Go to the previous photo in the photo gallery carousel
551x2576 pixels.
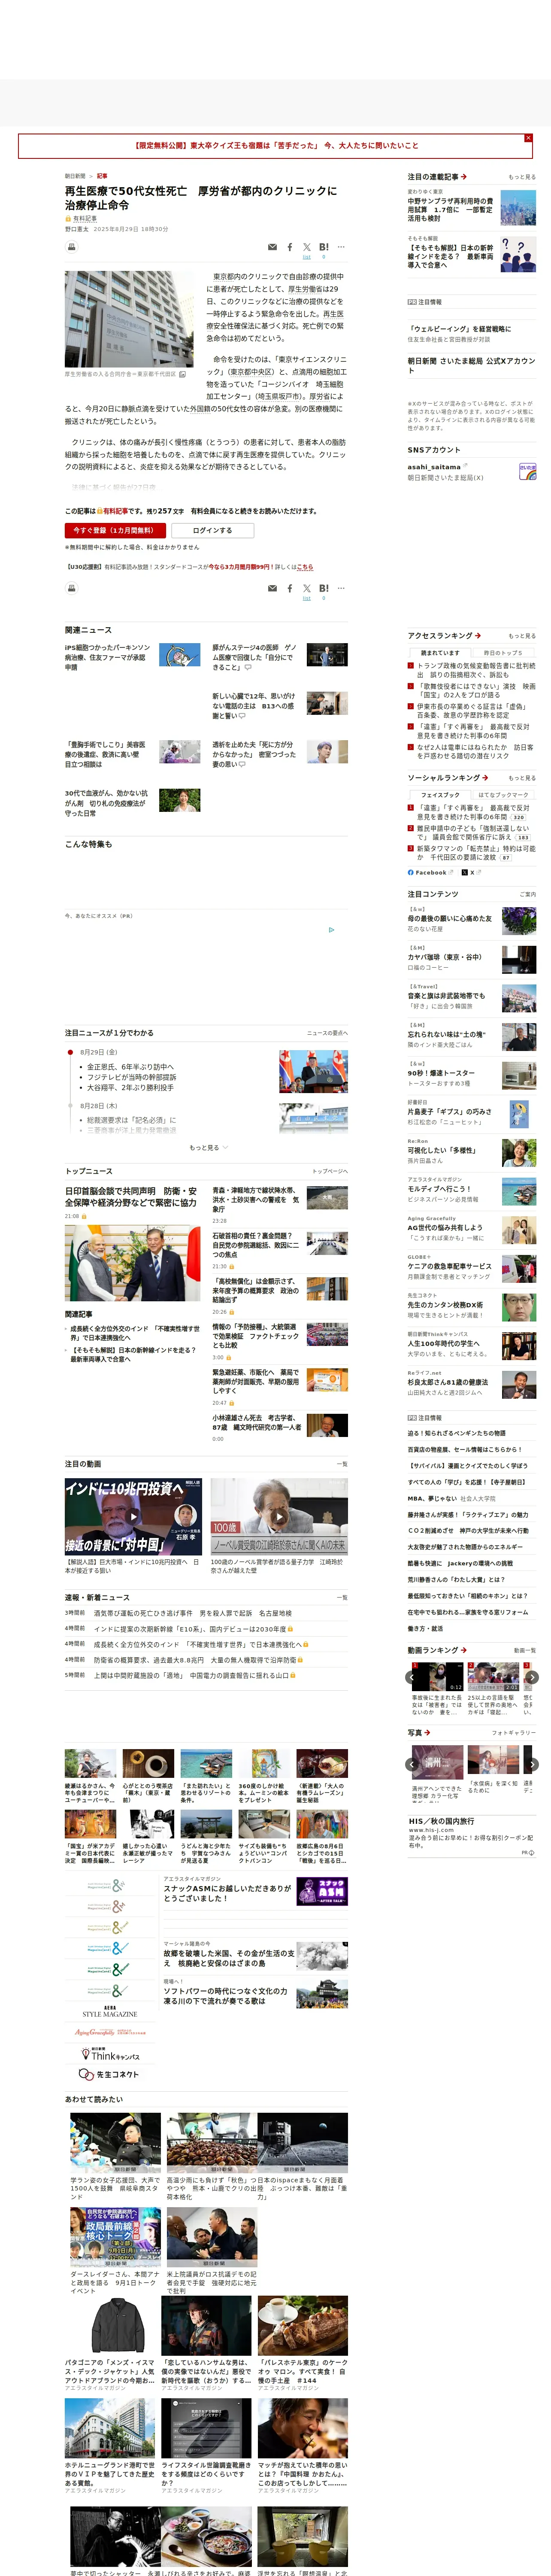click(411, 1765)
